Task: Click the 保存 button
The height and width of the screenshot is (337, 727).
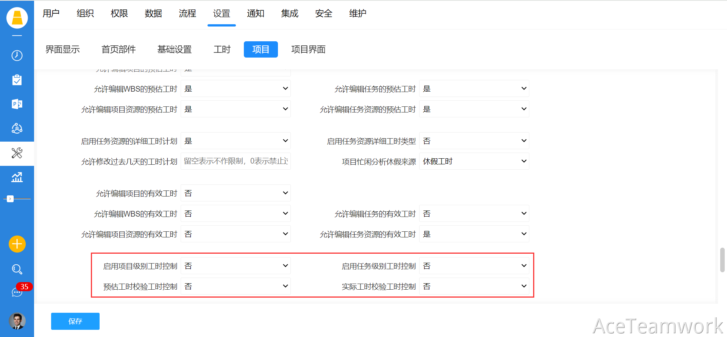Action: (x=75, y=321)
